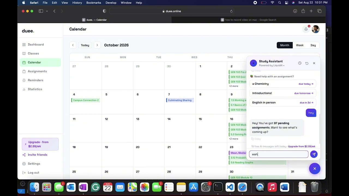Screen dimensions: 349x196
Task: Reset the Study Assistant conversation
Action: click(x=307, y=63)
